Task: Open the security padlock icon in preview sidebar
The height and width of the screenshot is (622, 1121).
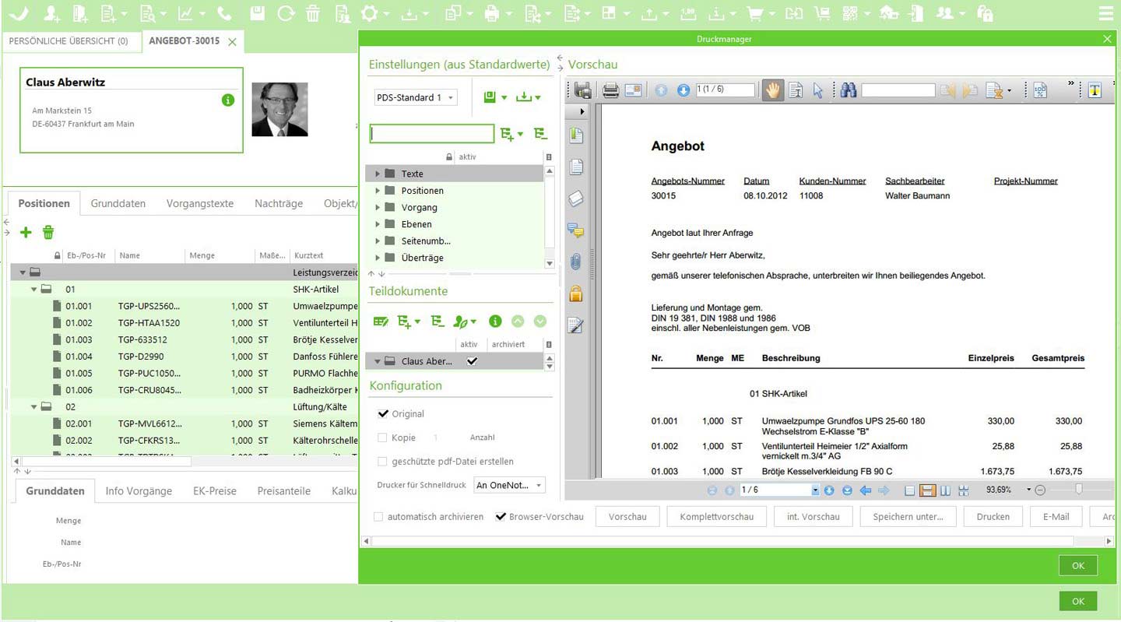Action: (x=576, y=293)
